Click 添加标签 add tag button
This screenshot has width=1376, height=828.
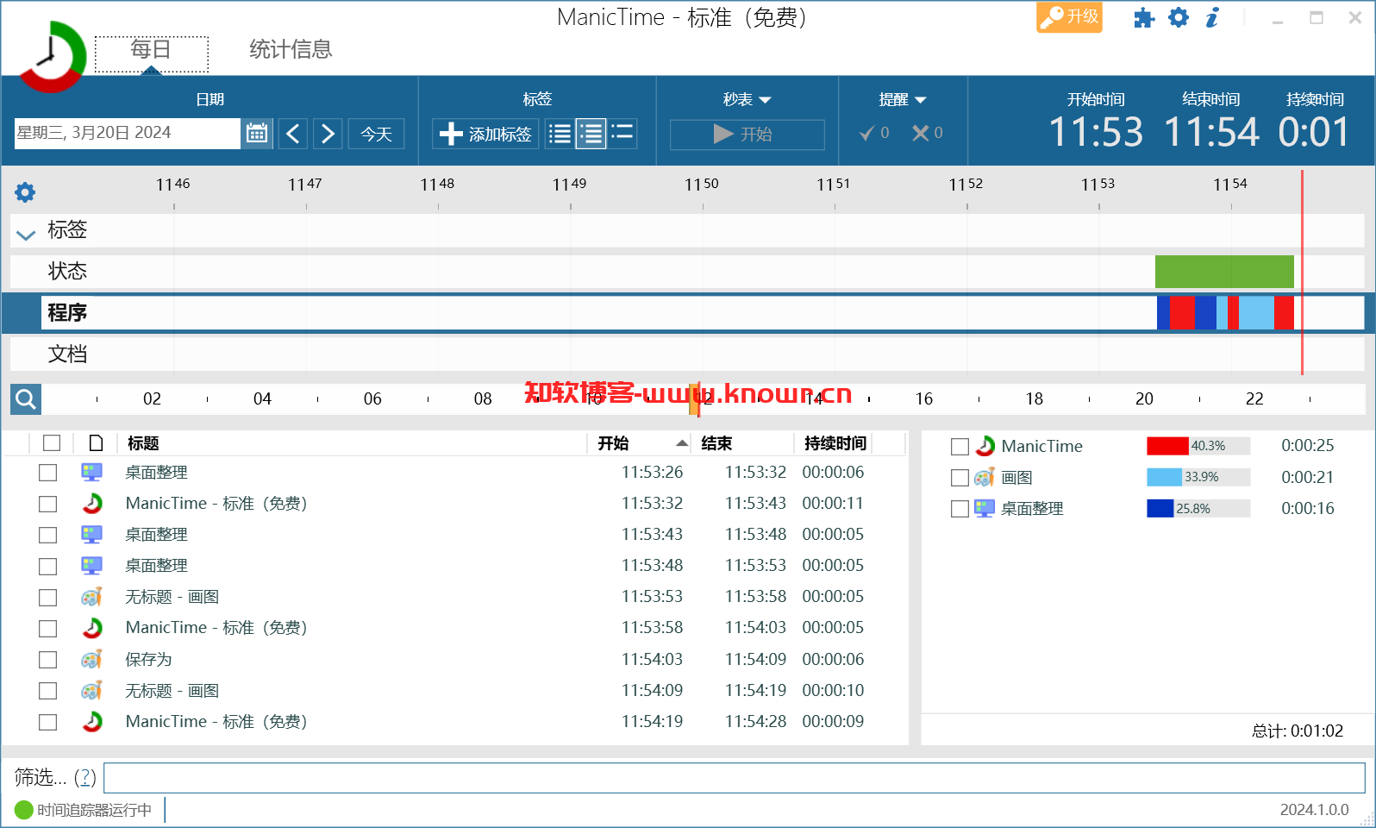485,134
